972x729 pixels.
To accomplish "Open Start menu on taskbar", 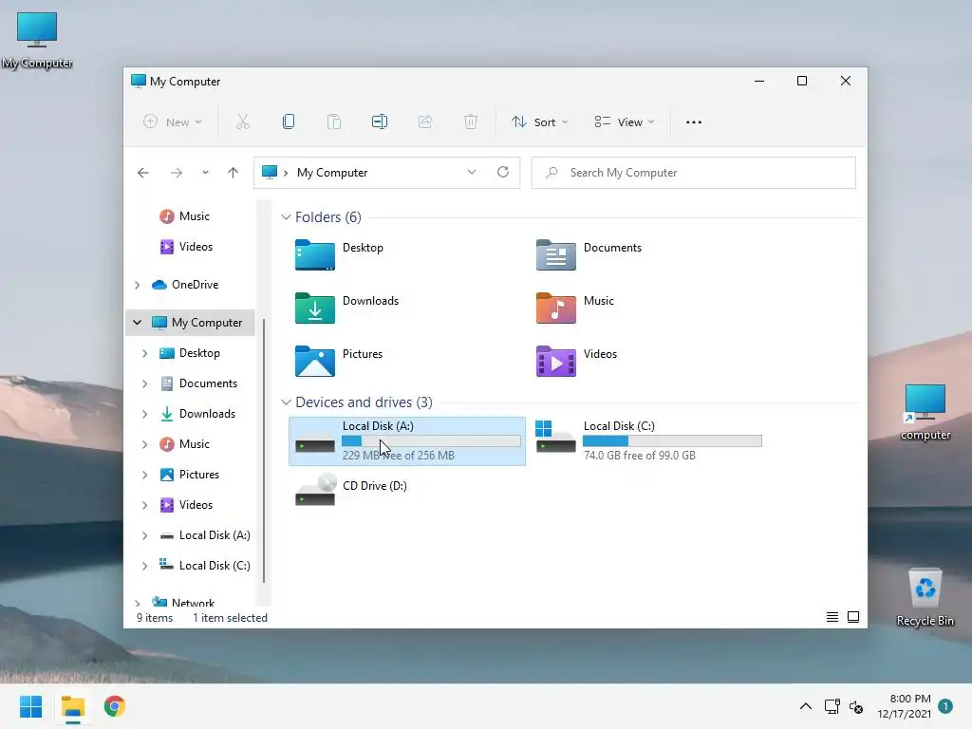I will point(31,706).
